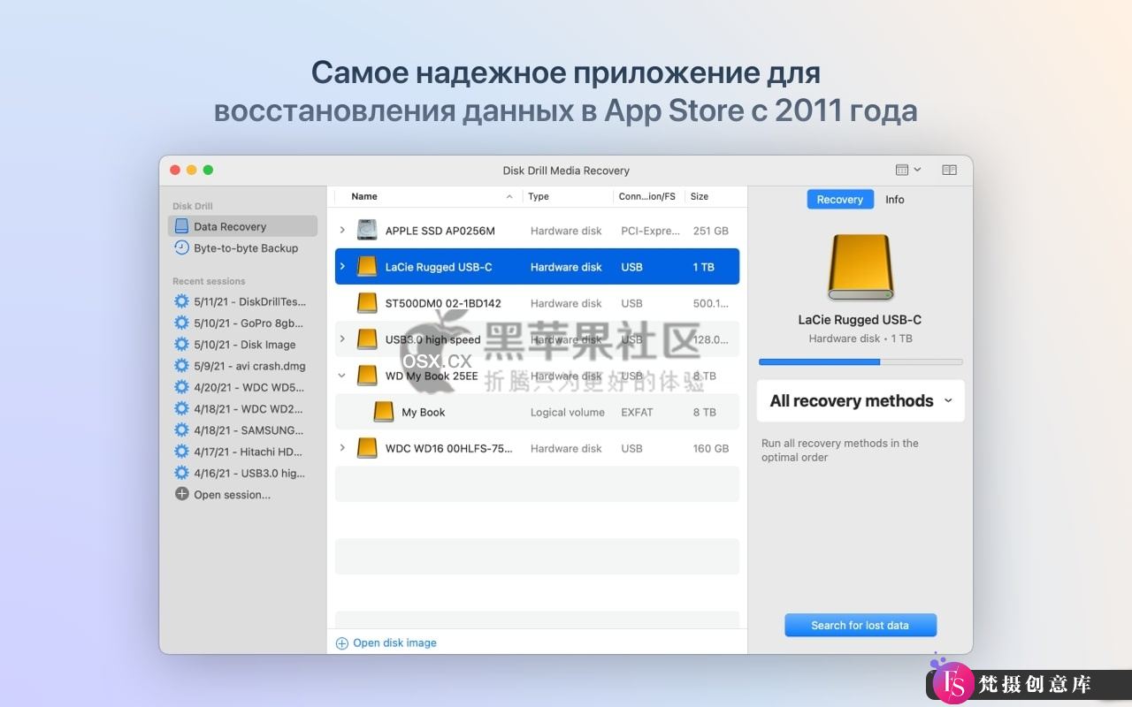Click gear icon for 4/18/21 SAMSUNG session
Viewport: 1132px width, 707px height.
point(181,430)
